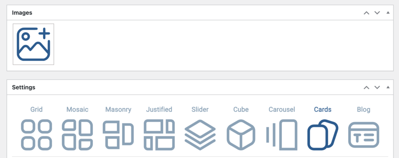Move the Images panel down
The width and height of the screenshot is (399, 158).
point(377,13)
